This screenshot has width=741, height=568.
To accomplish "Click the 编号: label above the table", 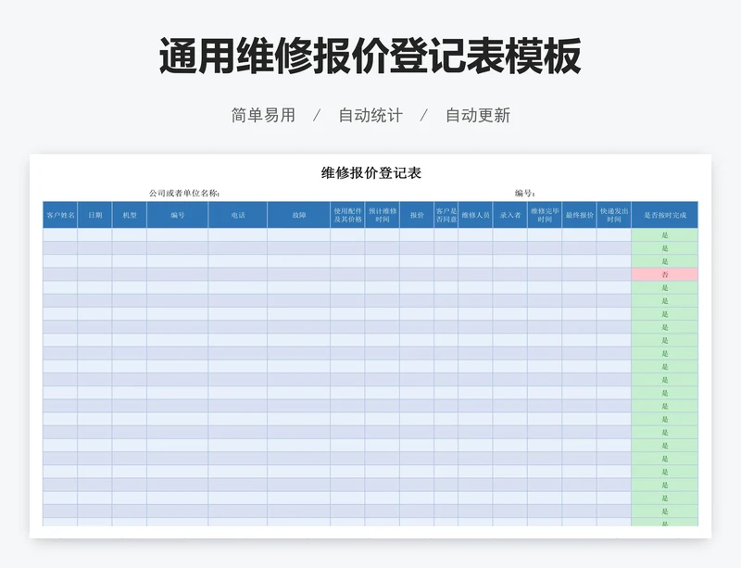I will [524, 193].
